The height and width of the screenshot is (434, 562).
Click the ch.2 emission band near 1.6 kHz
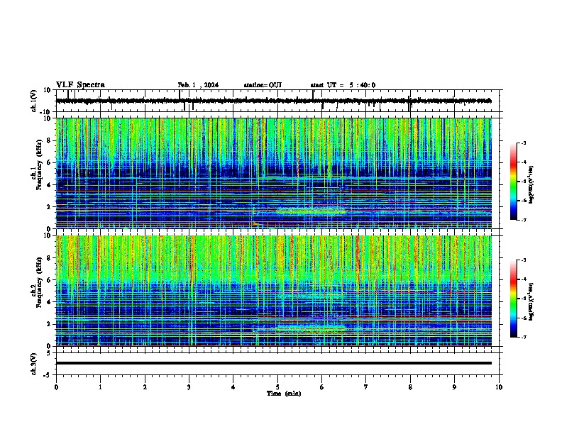[311, 328]
